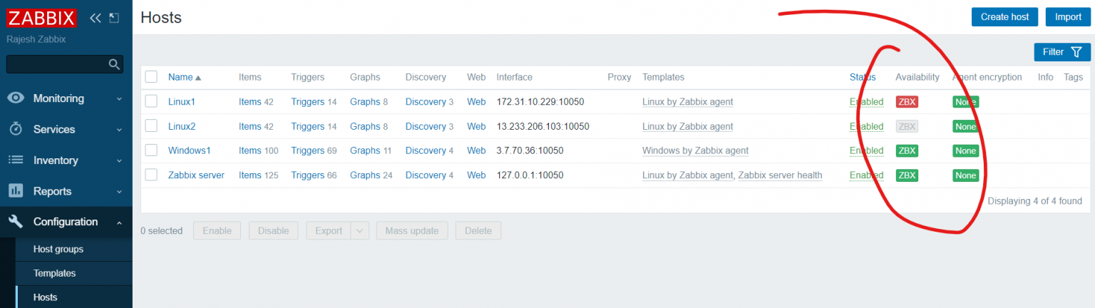
Task: Click the Windows by Zabbix agent template
Action: 695,150
